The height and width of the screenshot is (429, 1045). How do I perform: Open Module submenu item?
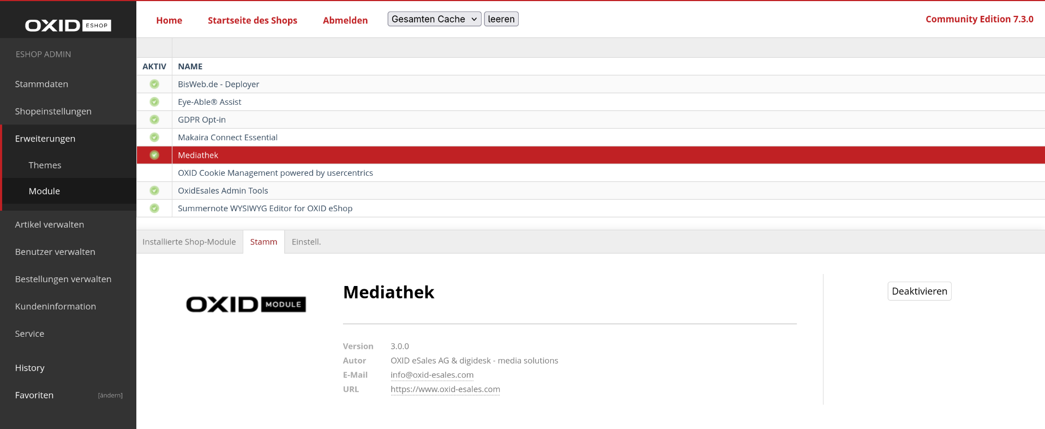pos(44,191)
